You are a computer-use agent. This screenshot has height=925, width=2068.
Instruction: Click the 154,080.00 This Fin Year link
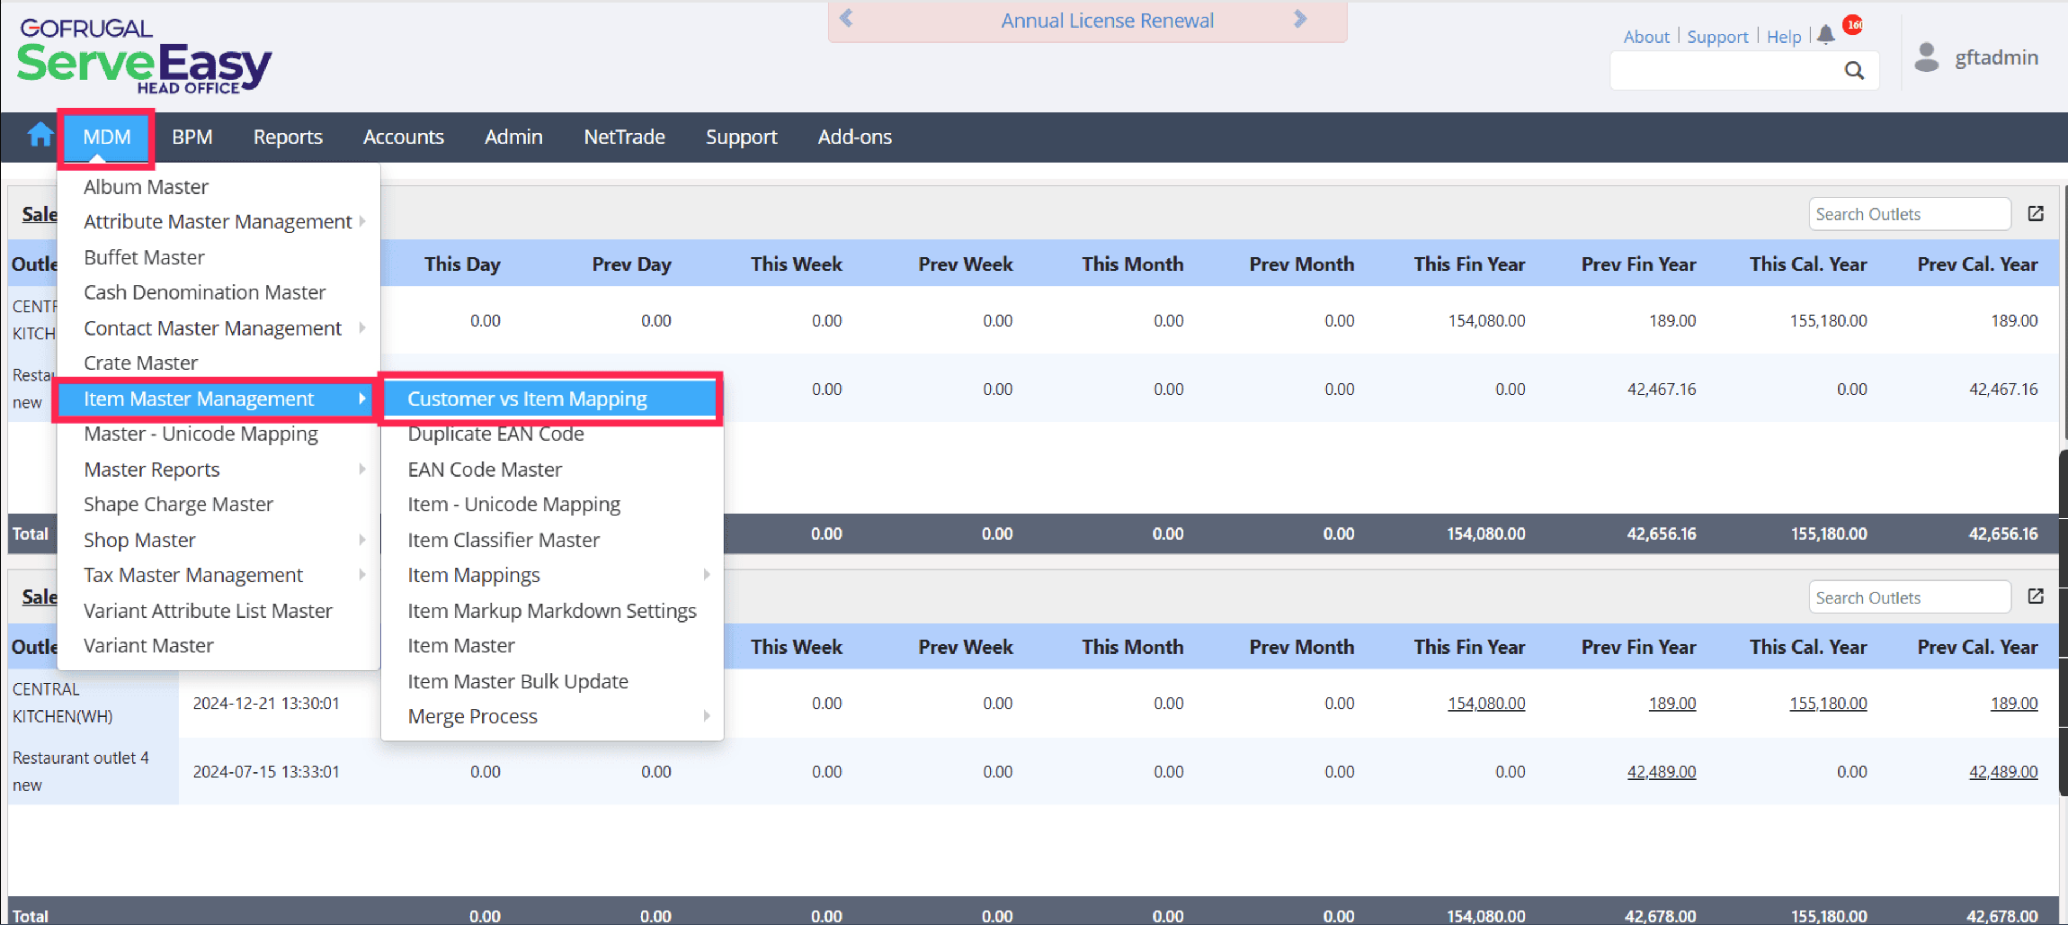coord(1486,703)
